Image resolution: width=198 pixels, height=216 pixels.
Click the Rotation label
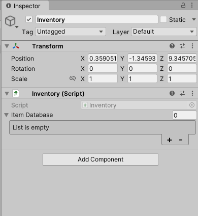[x=23, y=69]
